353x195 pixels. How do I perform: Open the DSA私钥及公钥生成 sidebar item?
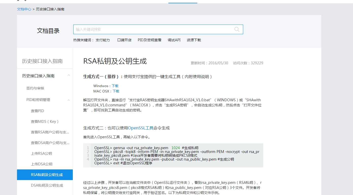47,185
